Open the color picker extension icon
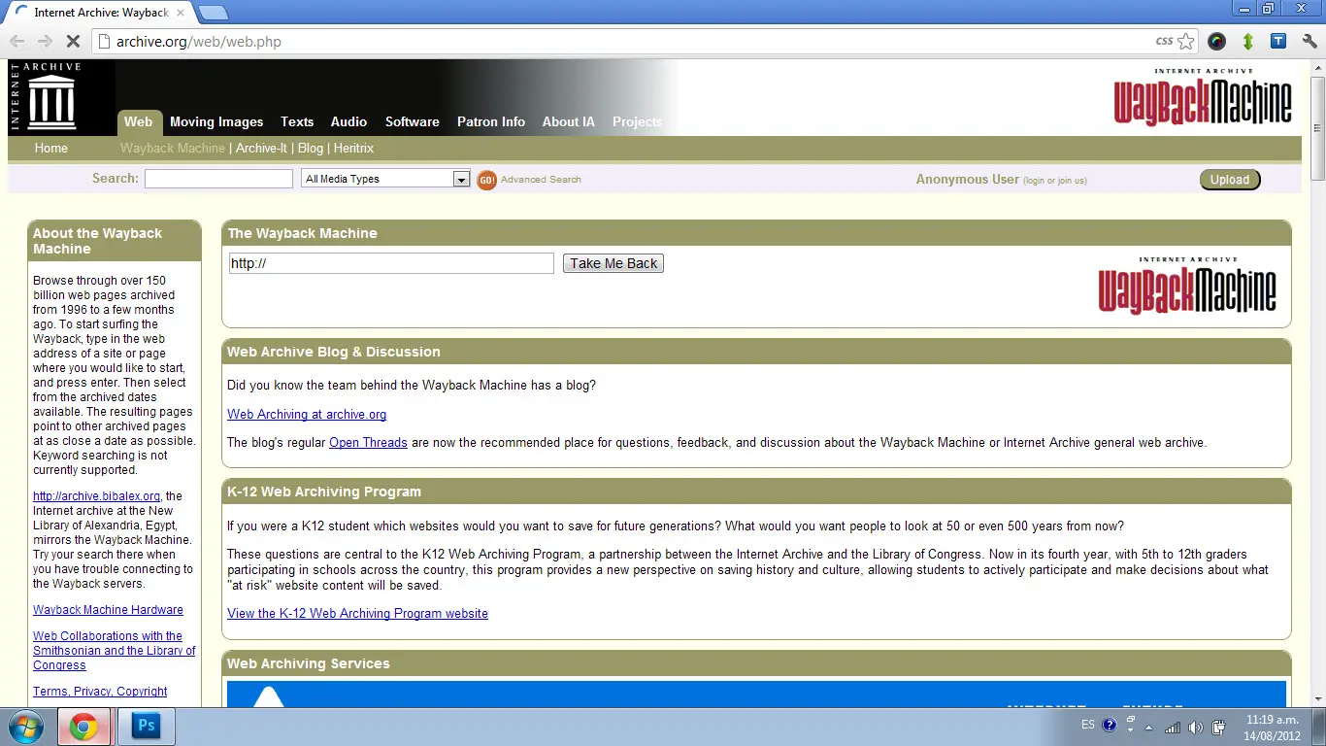Image resolution: width=1326 pixels, height=746 pixels. 1217,42
